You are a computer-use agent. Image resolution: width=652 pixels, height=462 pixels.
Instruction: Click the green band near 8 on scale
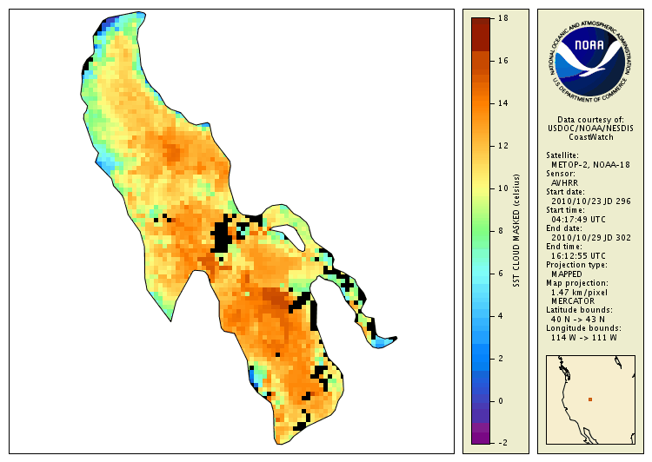481,231
